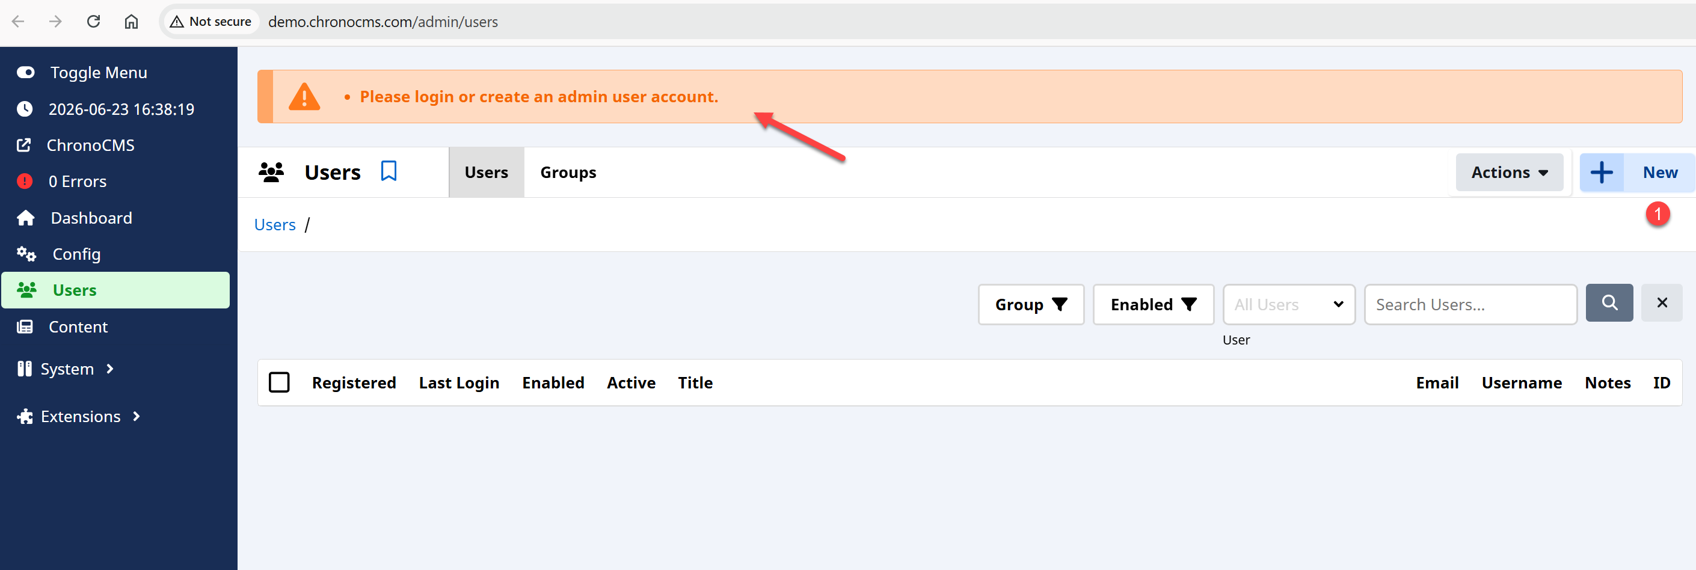This screenshot has height=570, width=1696.
Task: Click the Dashboard home icon
Action: [x=26, y=218]
